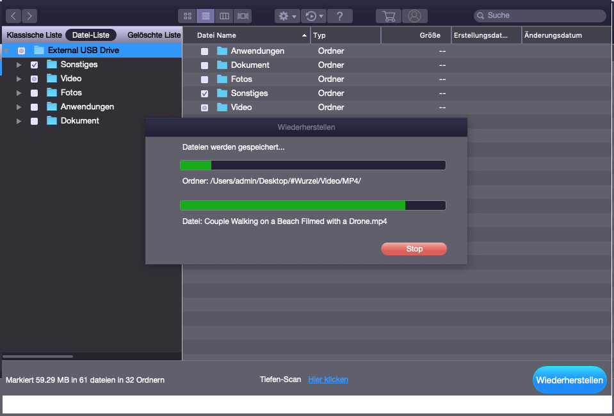Switch to column view mode
This screenshot has height=416, width=614.
point(224,15)
